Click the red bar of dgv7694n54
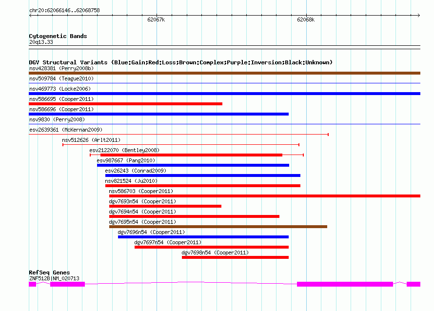 point(194,216)
